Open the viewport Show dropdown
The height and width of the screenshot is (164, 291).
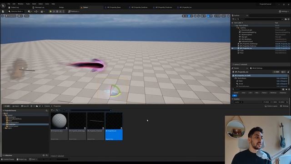tap(27, 16)
